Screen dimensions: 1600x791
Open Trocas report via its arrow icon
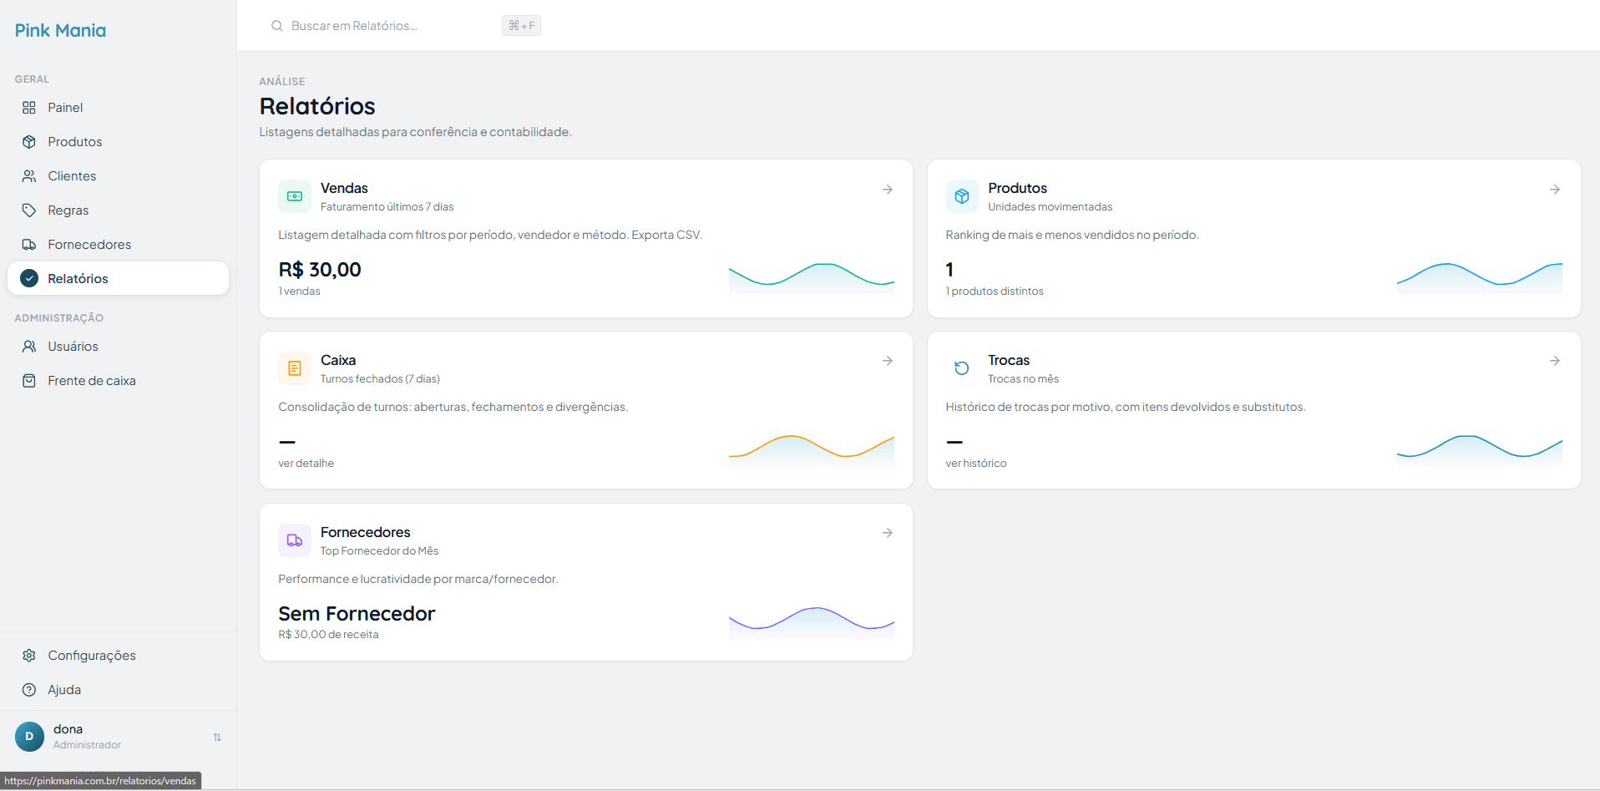coord(1555,361)
